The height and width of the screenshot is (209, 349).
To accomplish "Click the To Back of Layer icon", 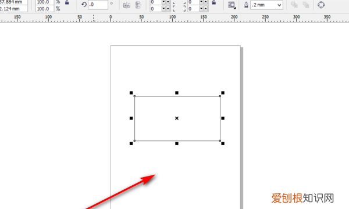I will coord(306,5).
